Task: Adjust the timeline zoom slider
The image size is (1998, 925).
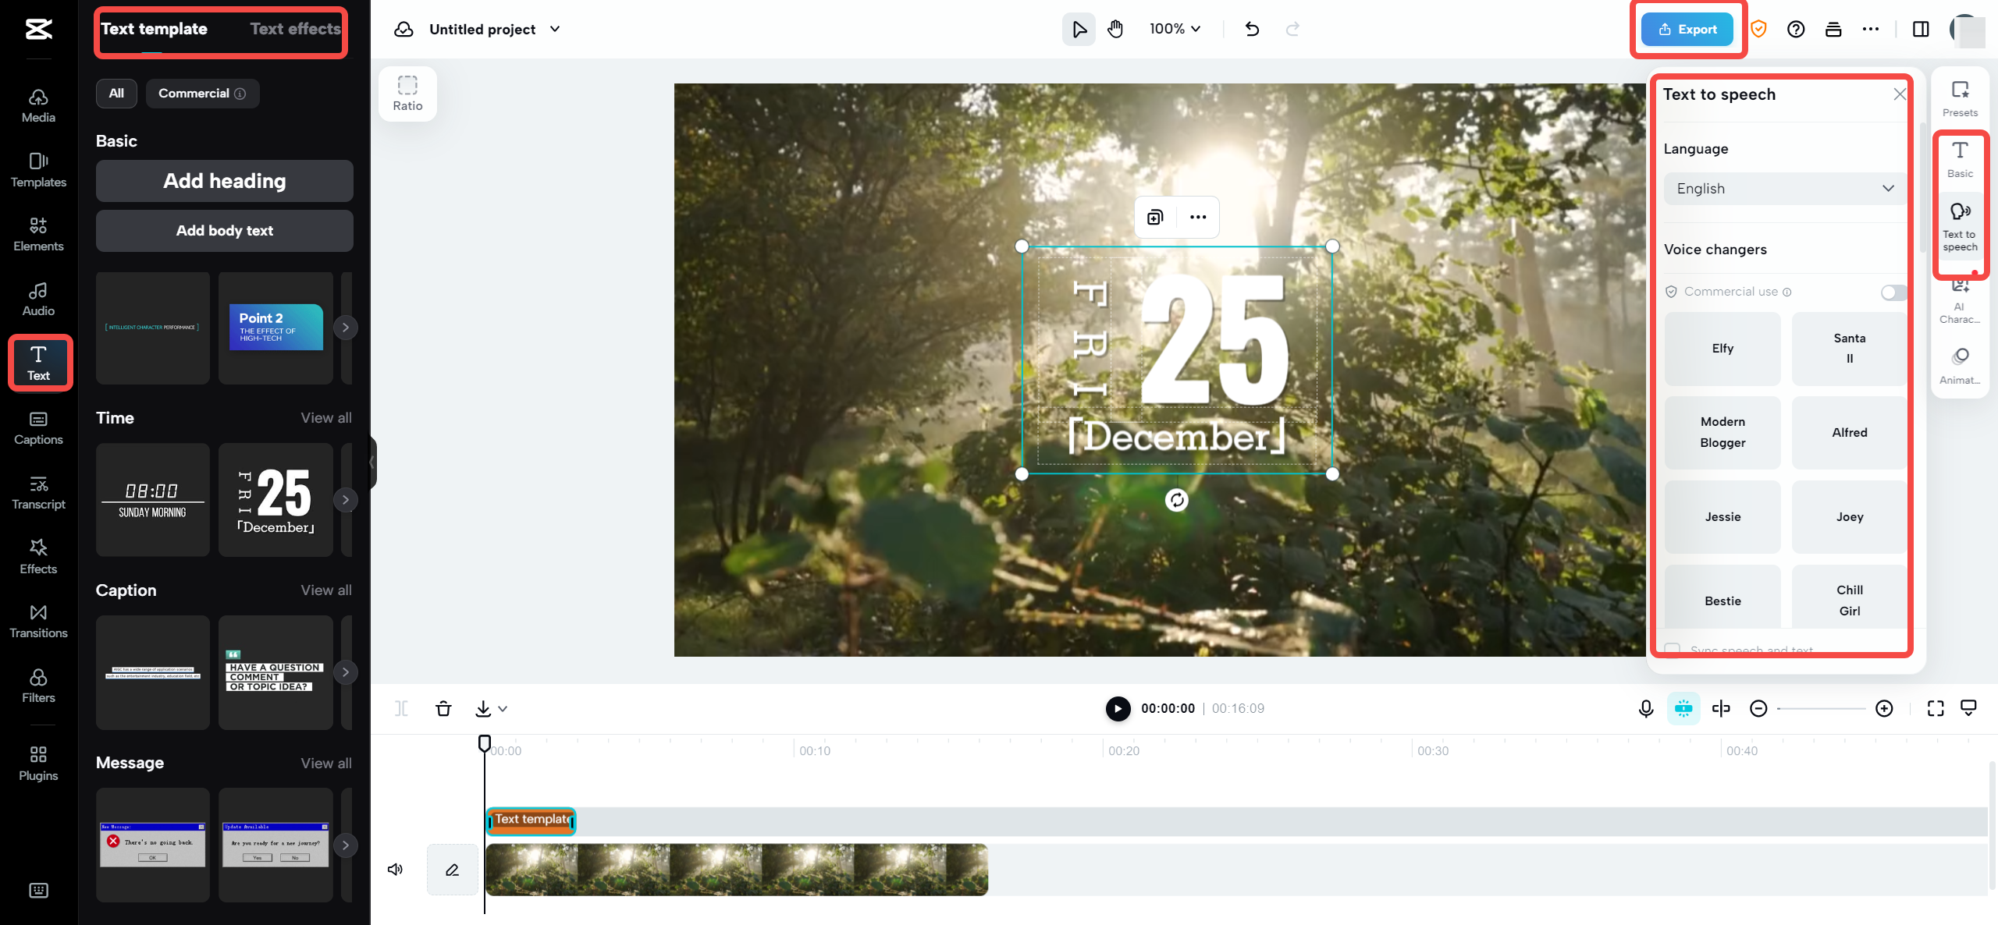Action: pos(1820,708)
